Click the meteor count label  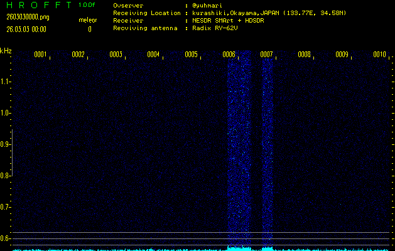pos(88,20)
